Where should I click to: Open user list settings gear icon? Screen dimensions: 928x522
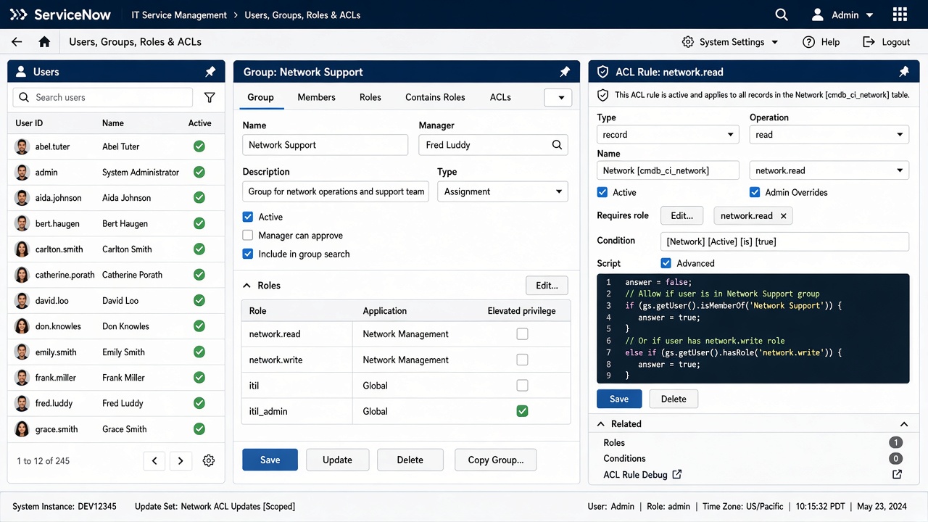[209, 460]
